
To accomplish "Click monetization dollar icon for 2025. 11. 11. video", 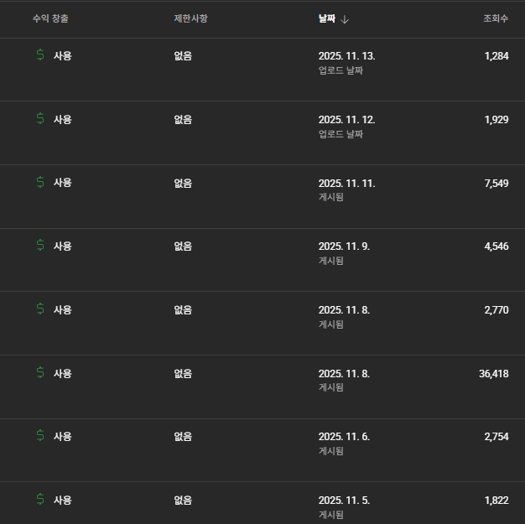I will [x=40, y=182].
